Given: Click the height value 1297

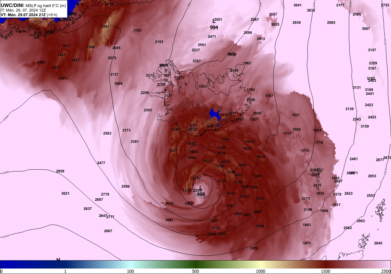Looking at the screenshot, I should click(x=197, y=178).
